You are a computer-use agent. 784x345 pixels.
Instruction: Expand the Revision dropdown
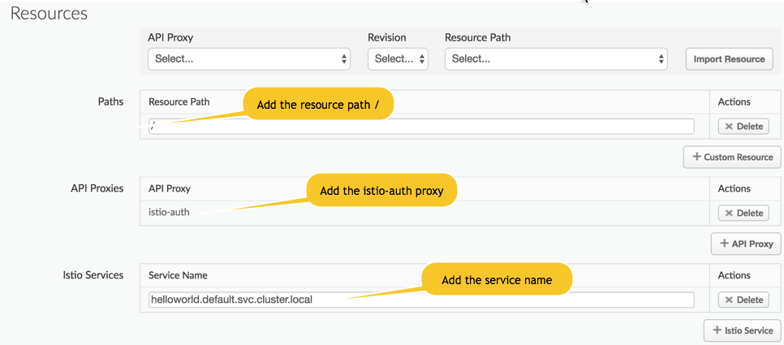398,59
